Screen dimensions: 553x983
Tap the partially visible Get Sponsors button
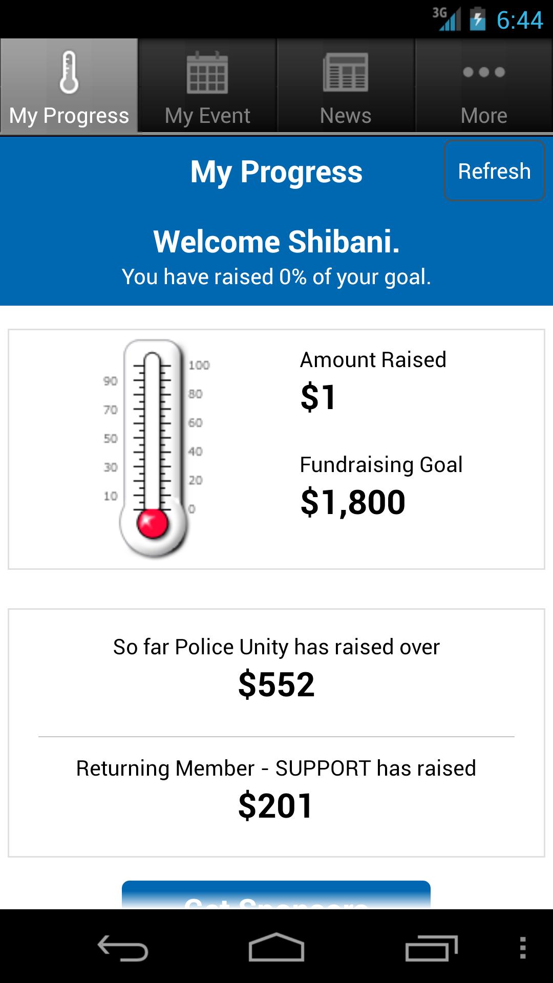(276, 895)
